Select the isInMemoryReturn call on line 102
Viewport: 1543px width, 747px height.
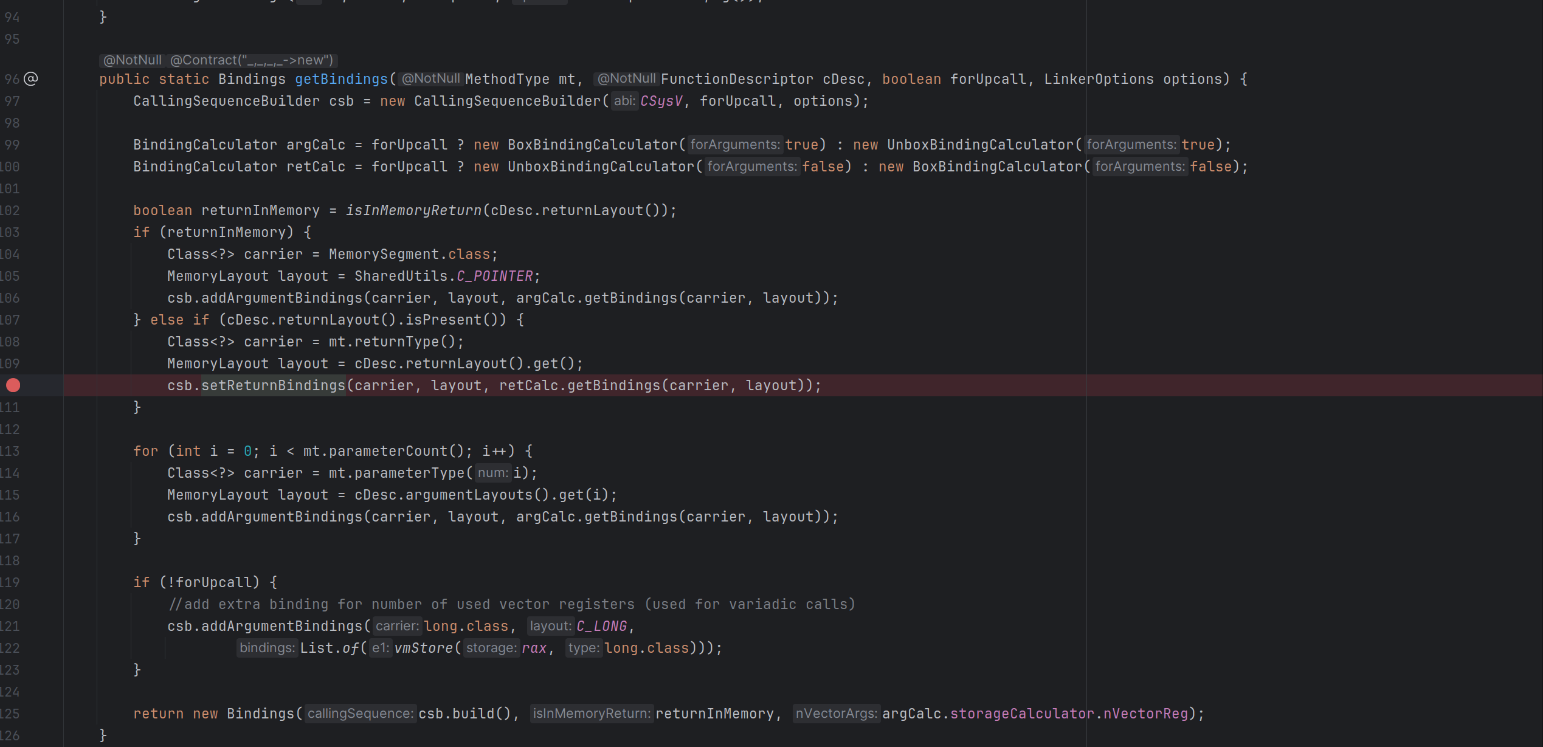coord(413,210)
